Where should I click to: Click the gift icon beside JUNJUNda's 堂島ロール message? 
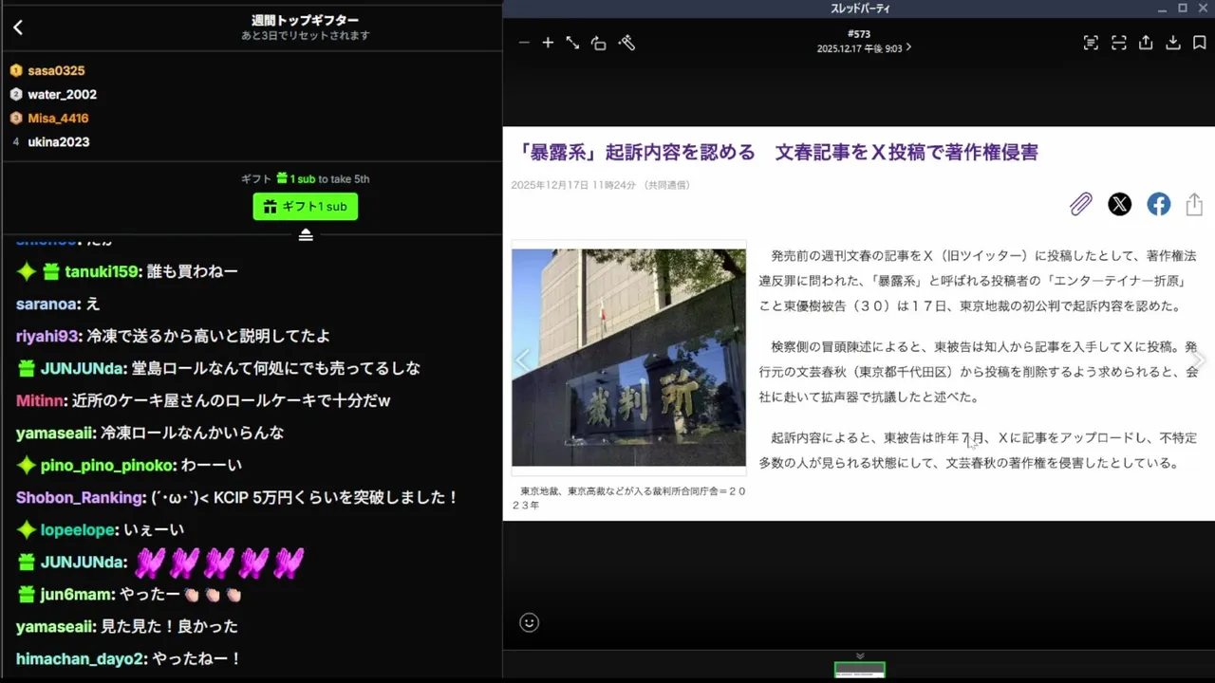27,368
